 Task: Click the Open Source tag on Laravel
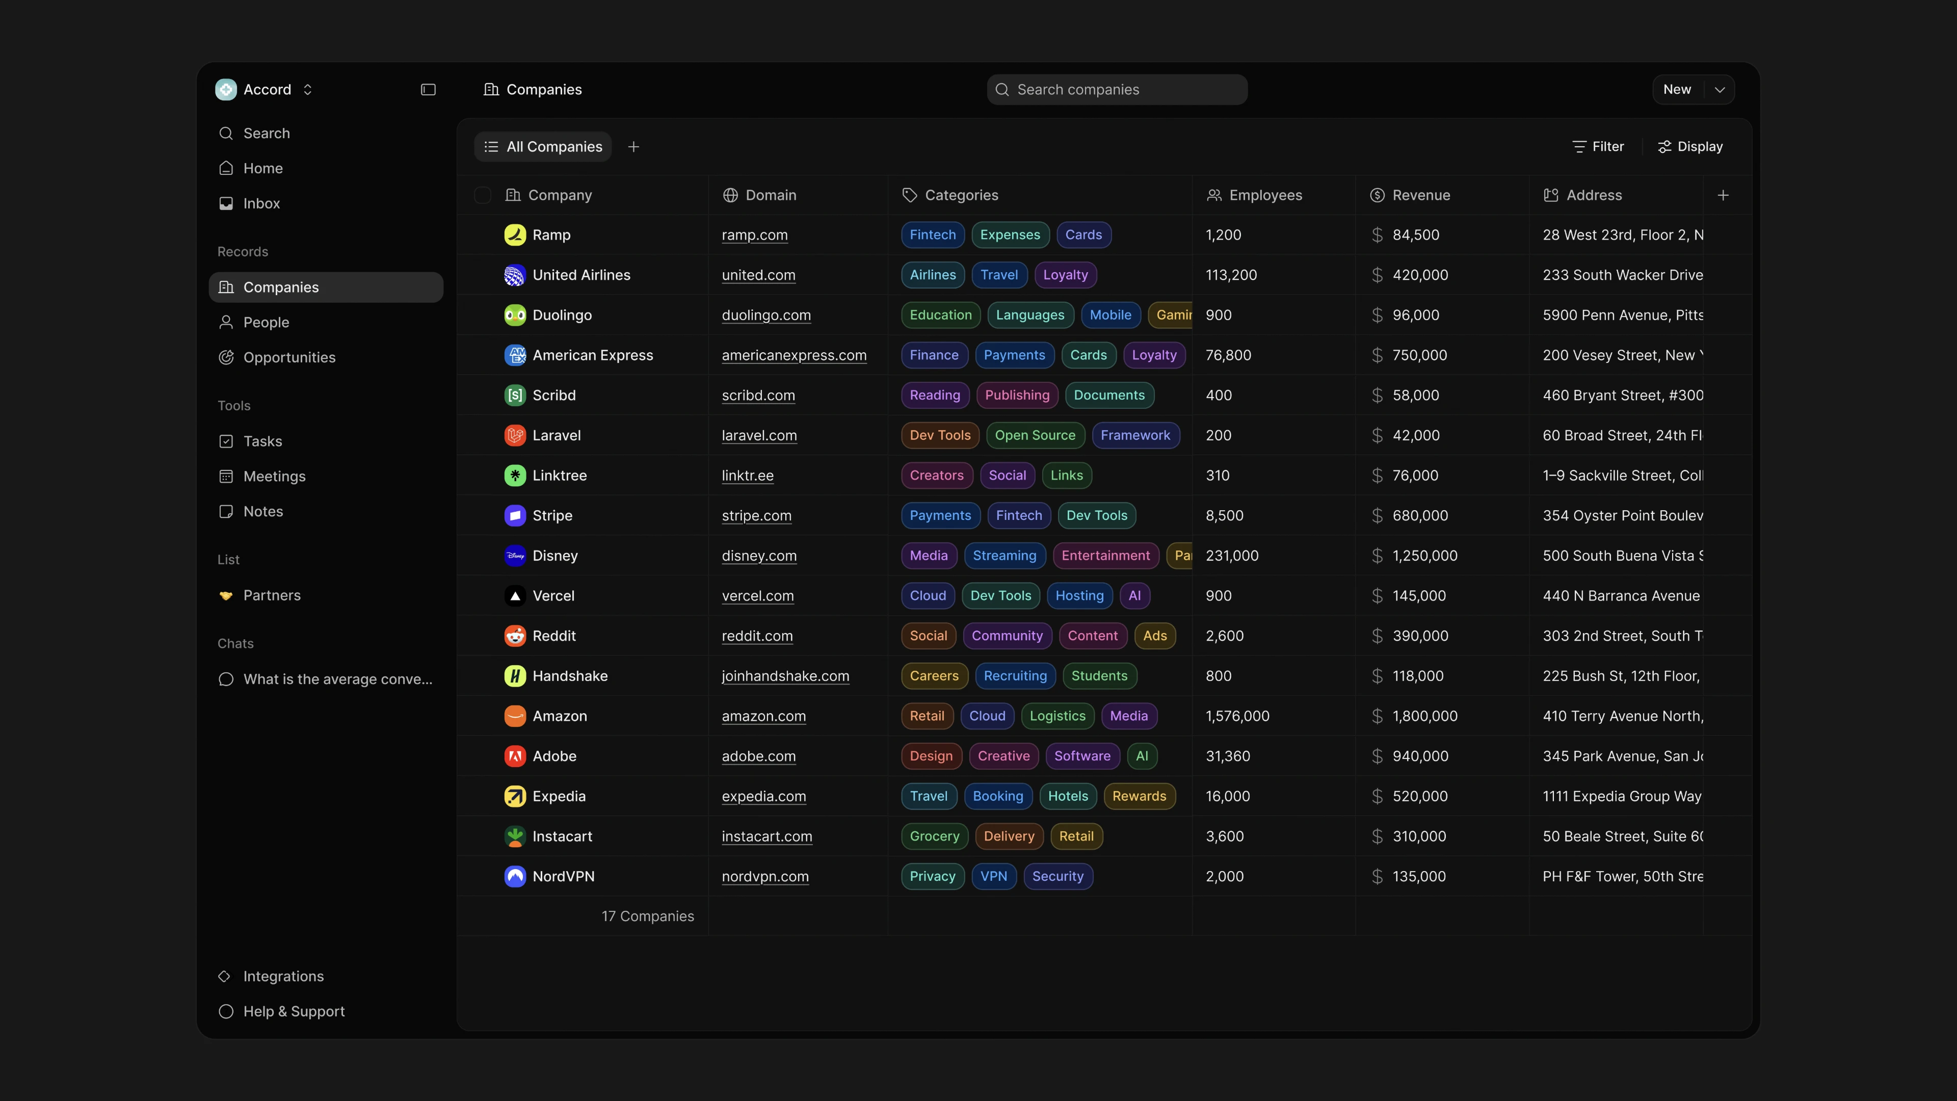point(1035,435)
